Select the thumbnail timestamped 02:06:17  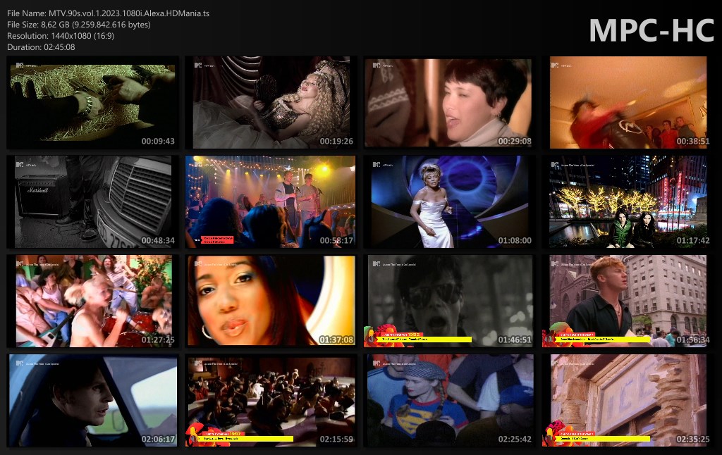pyautogui.click(x=92, y=401)
